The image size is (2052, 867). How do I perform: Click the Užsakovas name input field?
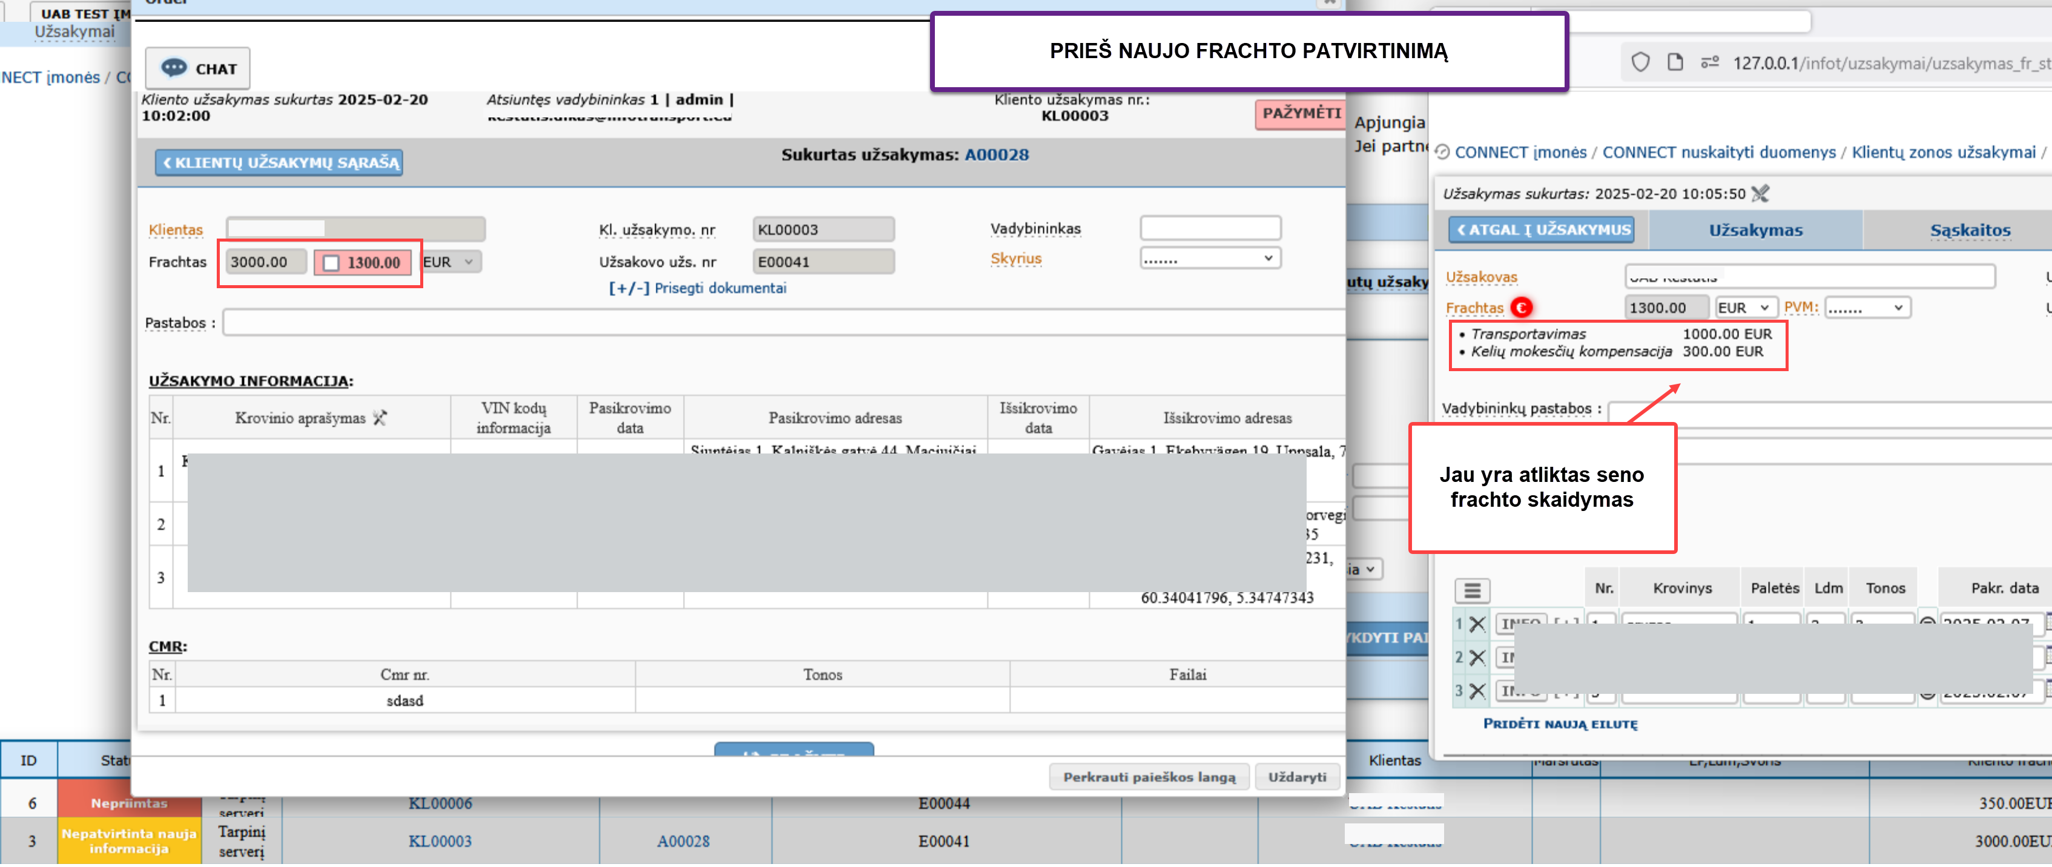pyautogui.click(x=1809, y=277)
